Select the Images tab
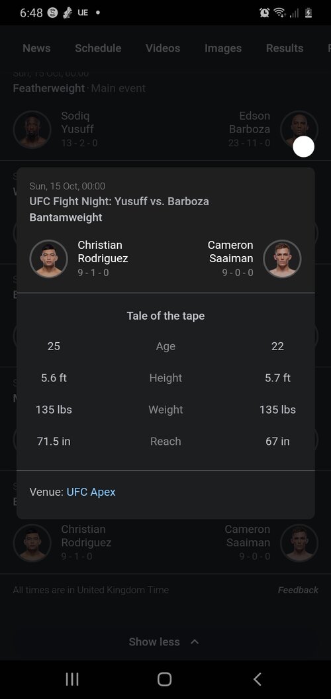Screen dimensions: 331x699 pyautogui.click(x=223, y=48)
